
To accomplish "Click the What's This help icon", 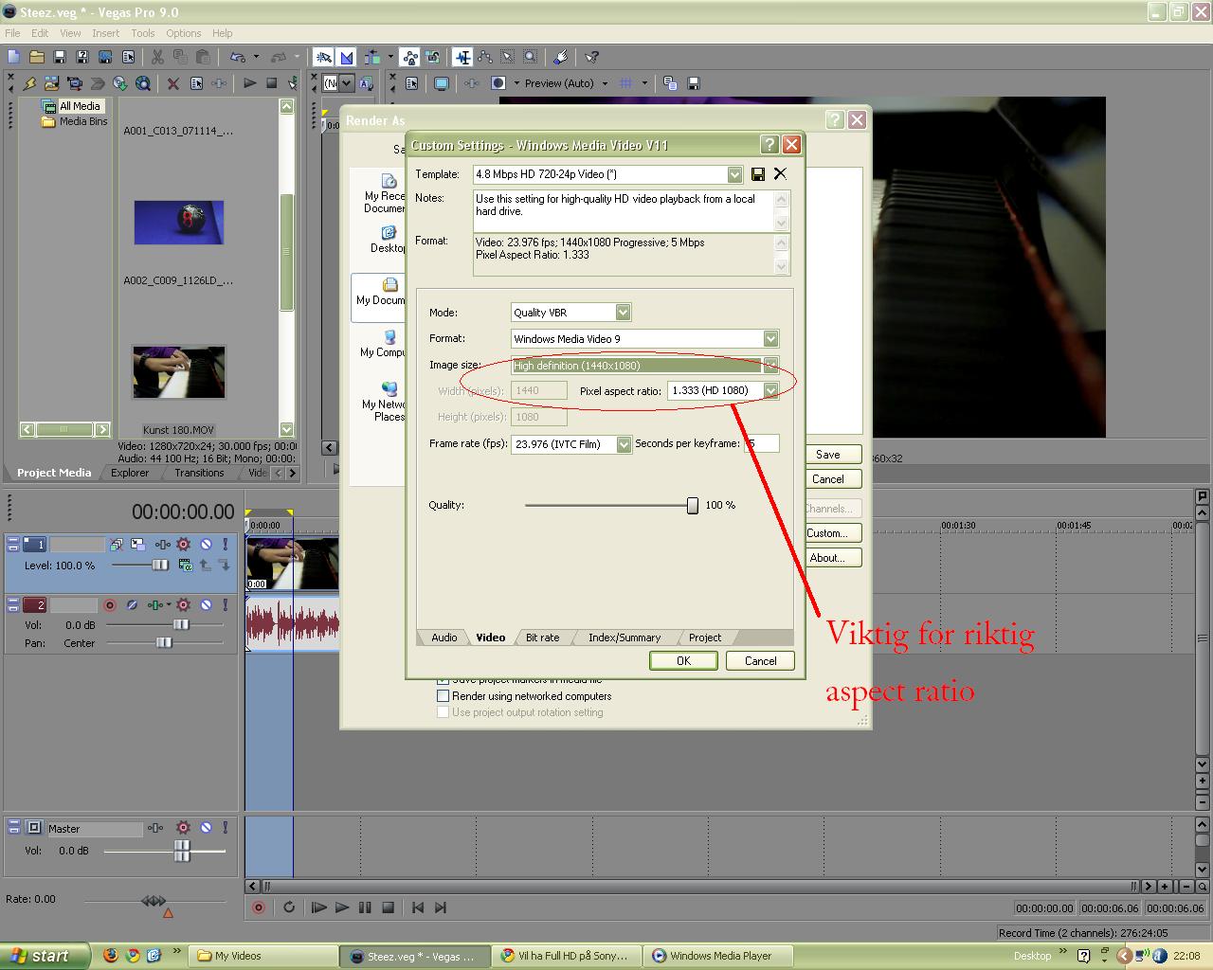I will click(591, 57).
